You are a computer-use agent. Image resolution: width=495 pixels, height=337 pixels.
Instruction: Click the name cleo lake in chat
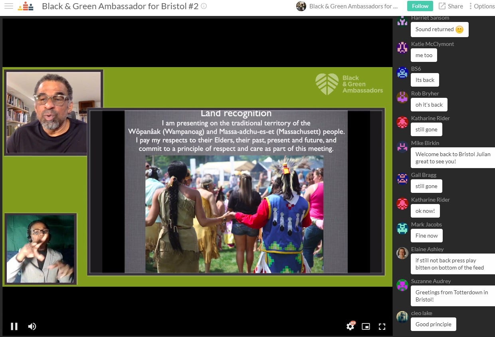coord(422,313)
